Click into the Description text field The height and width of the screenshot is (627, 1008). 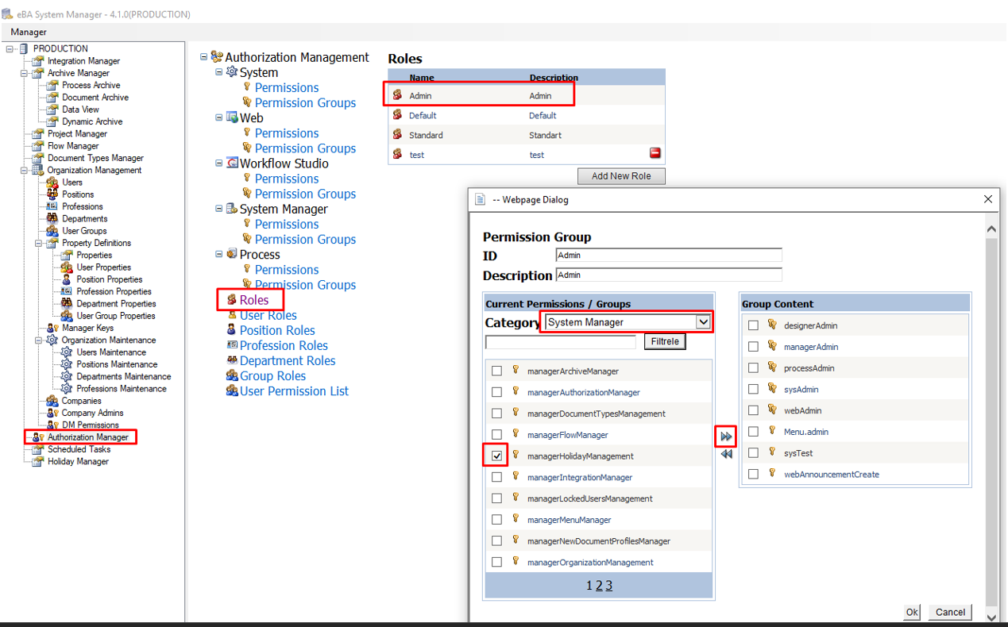(x=668, y=275)
